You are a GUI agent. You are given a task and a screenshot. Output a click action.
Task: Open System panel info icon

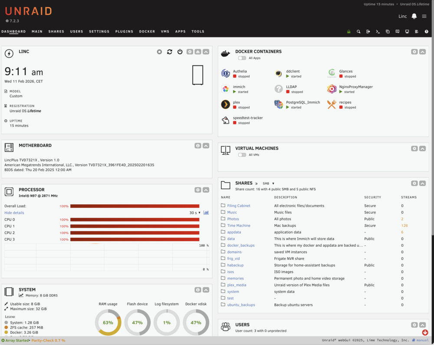tap(197, 290)
